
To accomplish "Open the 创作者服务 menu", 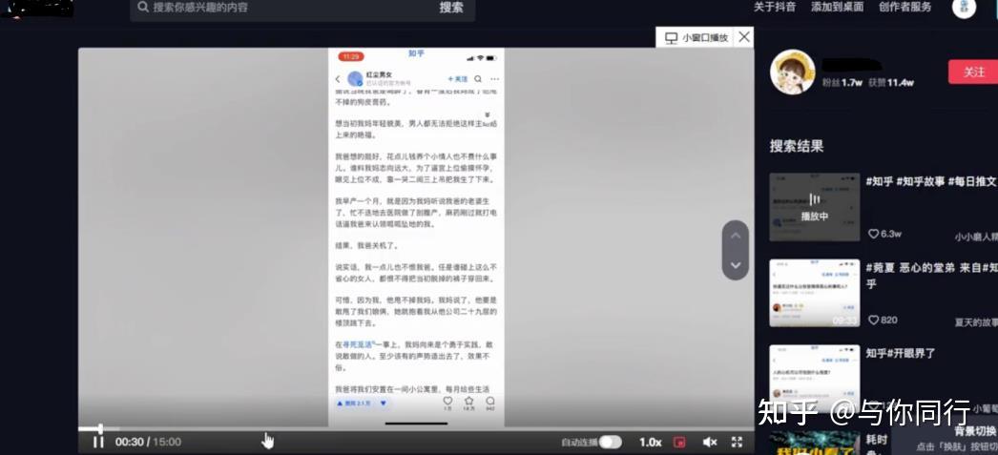I will click(x=904, y=7).
